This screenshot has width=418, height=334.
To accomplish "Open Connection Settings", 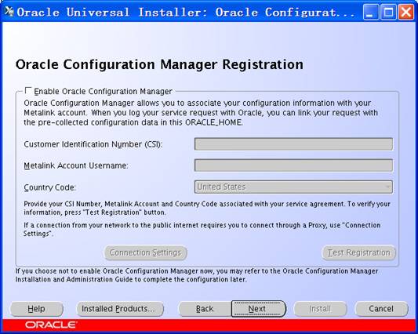I will tap(146, 252).
